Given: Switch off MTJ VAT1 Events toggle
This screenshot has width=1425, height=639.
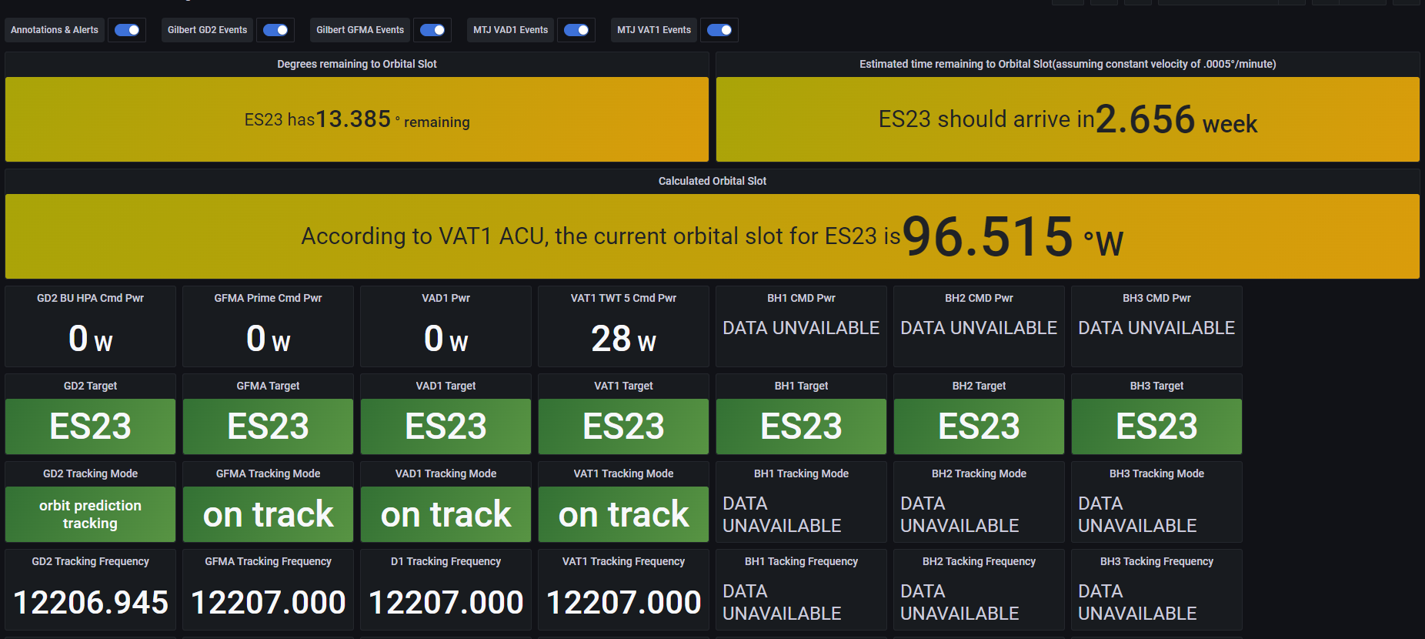Looking at the screenshot, I should click(x=719, y=30).
